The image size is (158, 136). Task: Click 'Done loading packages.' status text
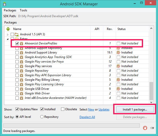point(19,131)
